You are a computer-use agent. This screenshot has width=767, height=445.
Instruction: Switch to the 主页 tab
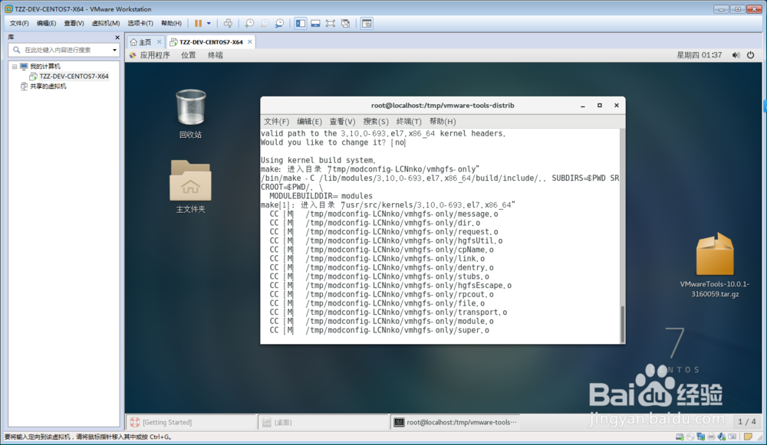tap(141, 42)
